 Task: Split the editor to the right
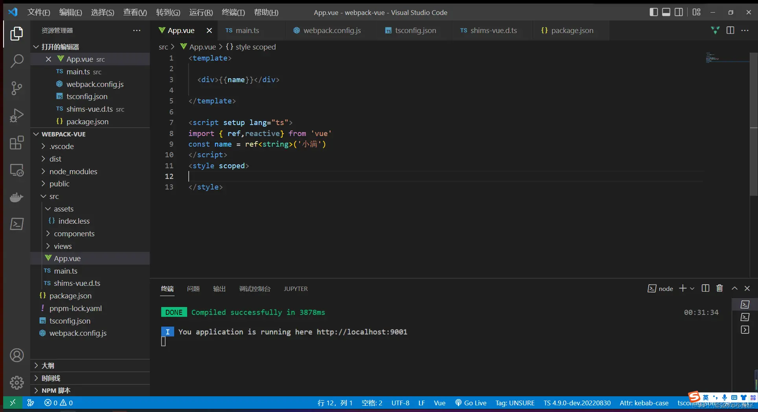click(x=730, y=30)
